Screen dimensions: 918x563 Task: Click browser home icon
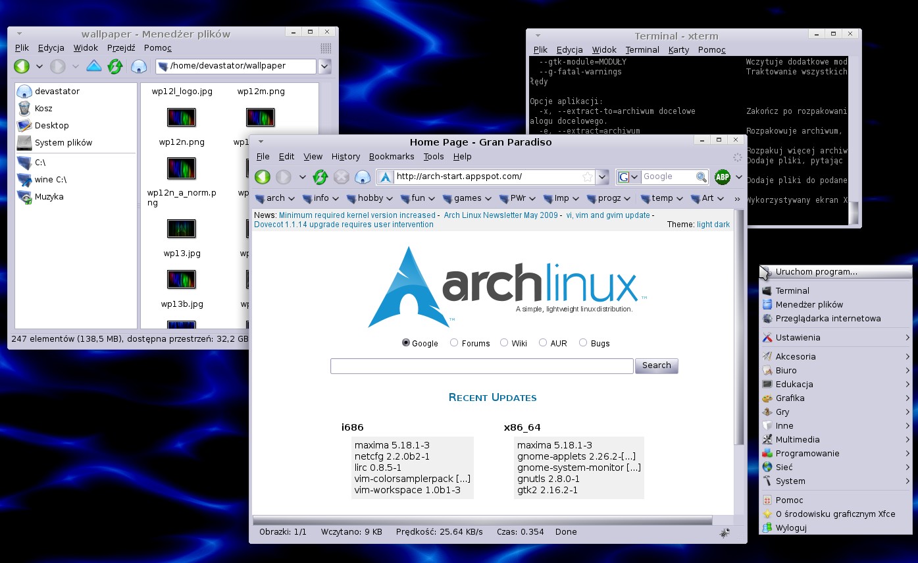pos(363,176)
